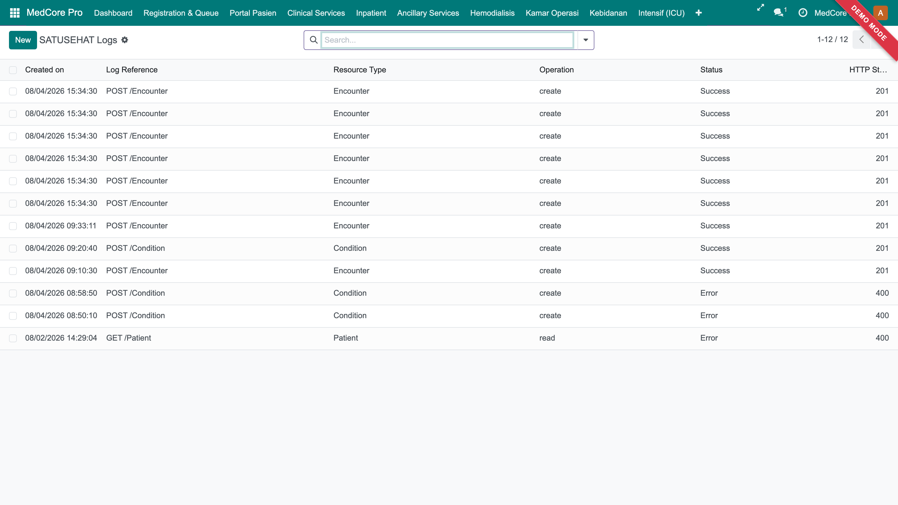The image size is (898, 505).
Task: Open the Registration & Queue menu
Action: tap(181, 13)
